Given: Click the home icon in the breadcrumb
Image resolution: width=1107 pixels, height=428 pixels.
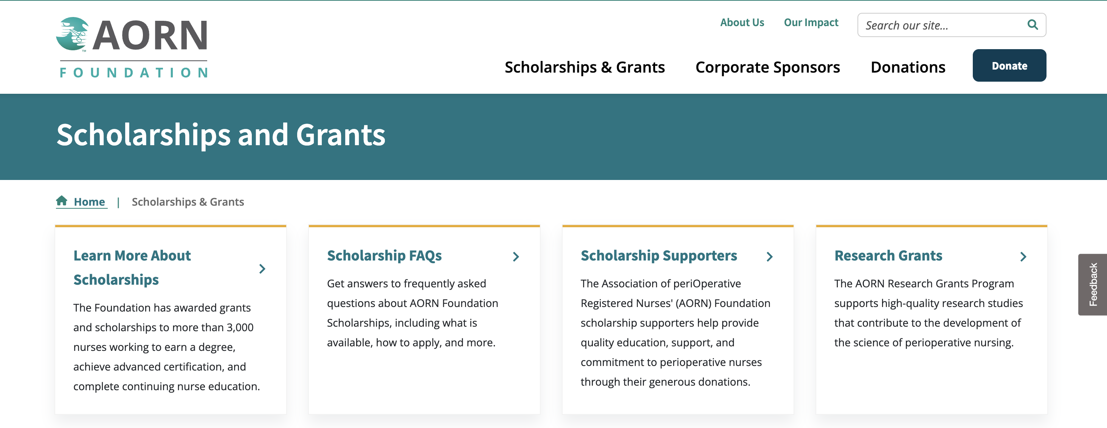Looking at the screenshot, I should (62, 201).
